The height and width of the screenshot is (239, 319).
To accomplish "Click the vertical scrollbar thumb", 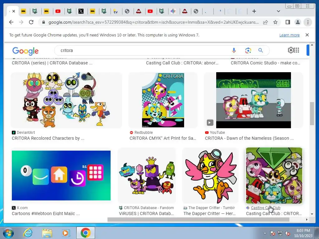I will 312,114.
